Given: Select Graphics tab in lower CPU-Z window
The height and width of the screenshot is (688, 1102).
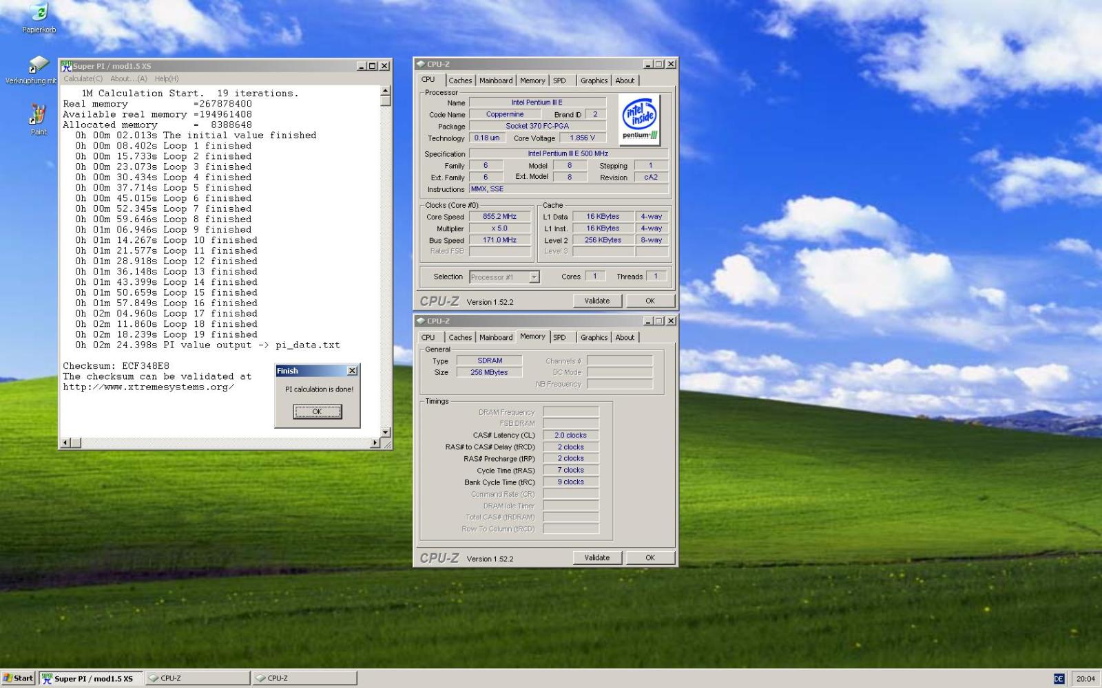Looking at the screenshot, I should tap(594, 337).
